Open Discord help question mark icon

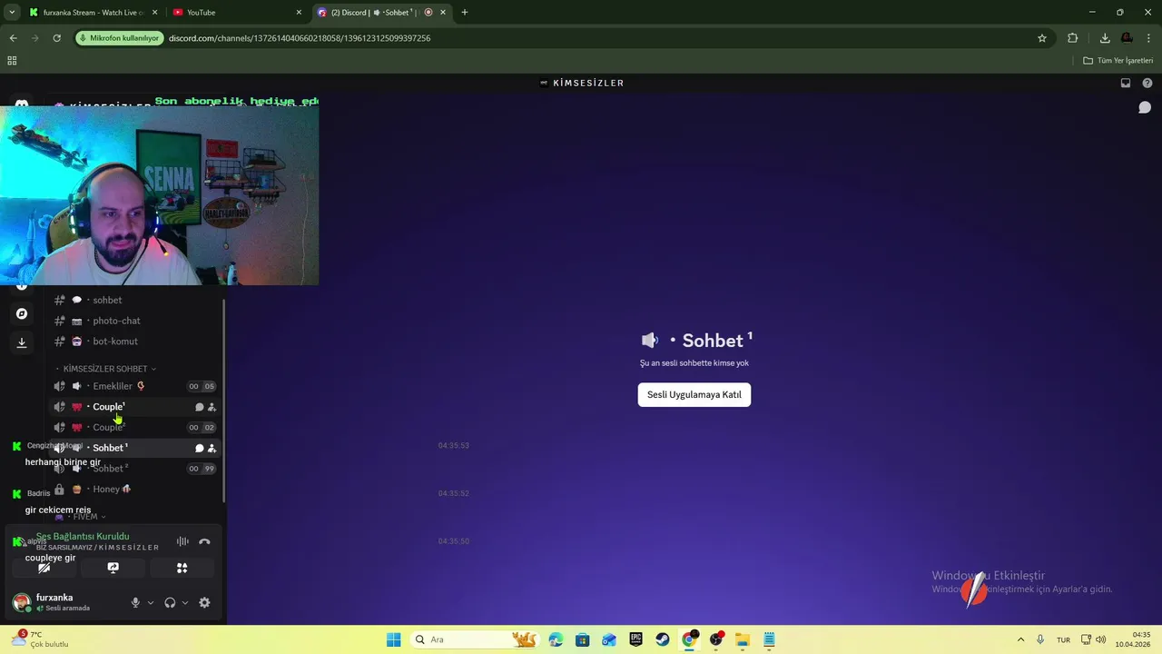[1147, 83]
